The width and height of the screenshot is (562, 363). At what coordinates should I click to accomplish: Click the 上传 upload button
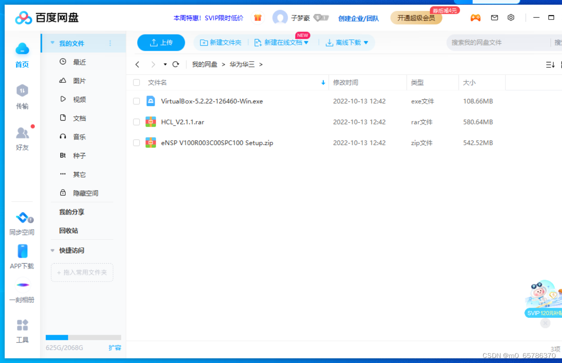tap(161, 42)
